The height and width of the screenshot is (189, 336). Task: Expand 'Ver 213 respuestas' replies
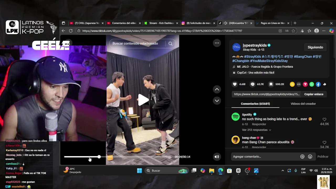point(256,130)
